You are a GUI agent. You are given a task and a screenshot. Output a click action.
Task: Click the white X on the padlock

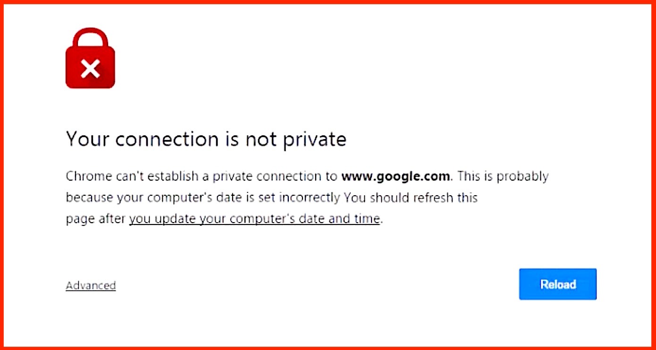pyautogui.click(x=90, y=69)
